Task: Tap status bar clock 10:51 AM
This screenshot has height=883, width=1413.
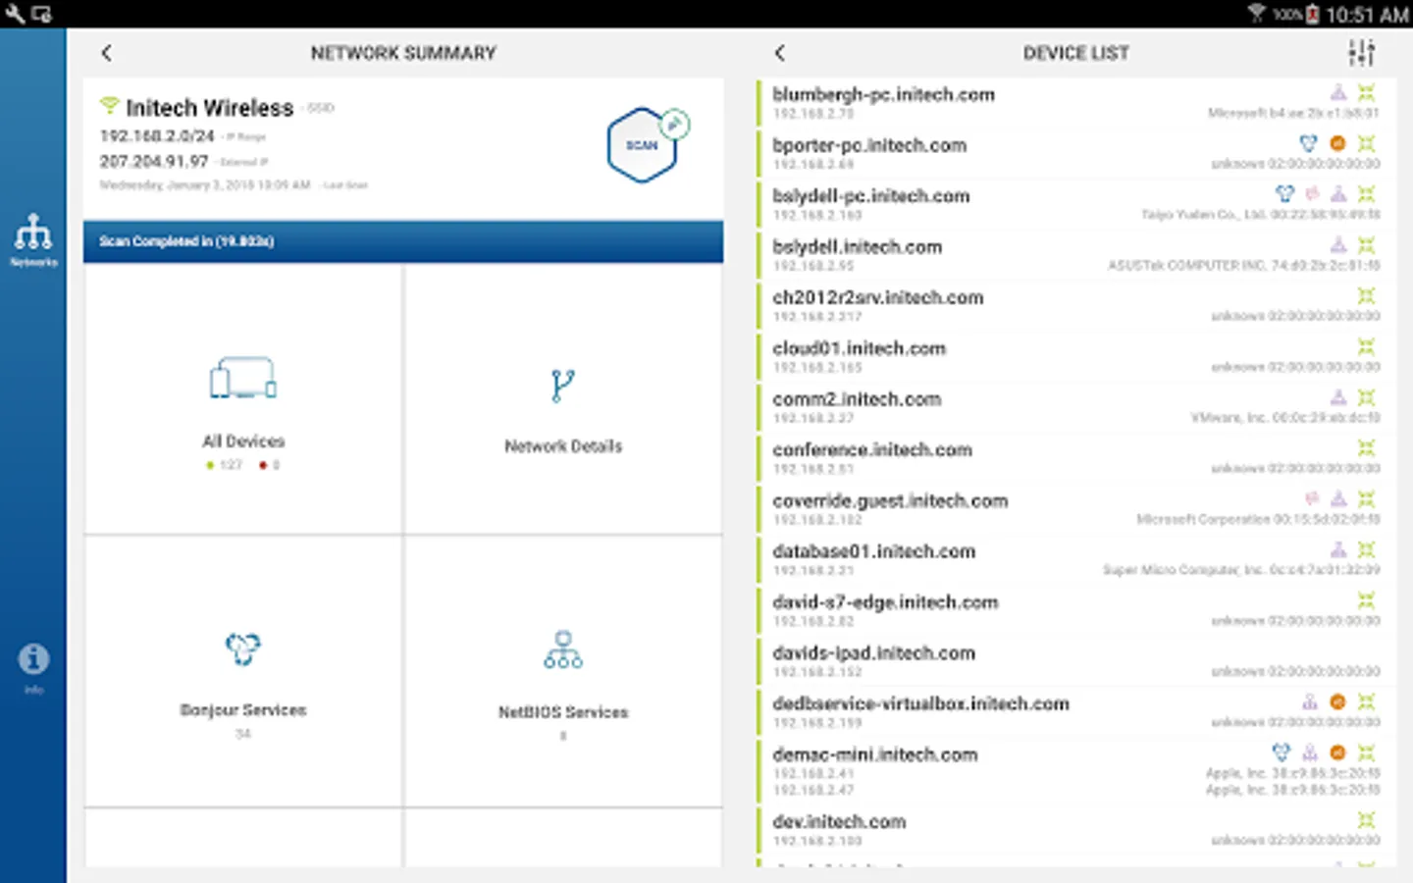Action: pos(1367,15)
